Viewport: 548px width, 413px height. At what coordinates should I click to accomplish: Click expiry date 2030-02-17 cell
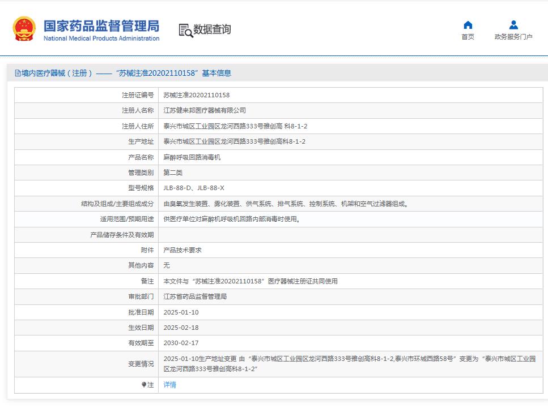pyautogui.click(x=182, y=343)
